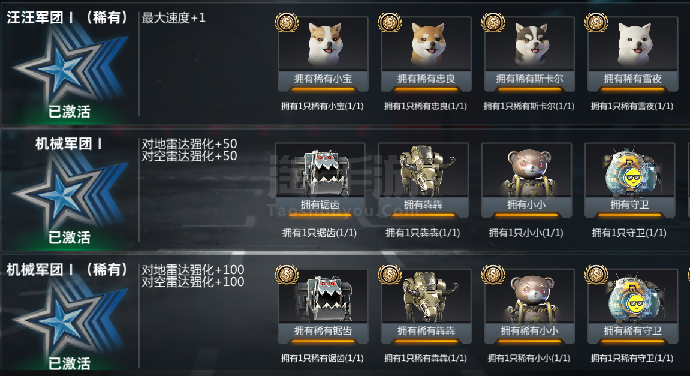
Task: Open the 守卫 guard sphere robot card
Action: tap(629, 180)
